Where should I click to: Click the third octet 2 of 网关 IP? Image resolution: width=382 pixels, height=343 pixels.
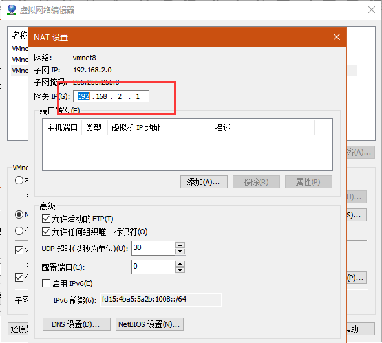pyautogui.click(x=120, y=96)
